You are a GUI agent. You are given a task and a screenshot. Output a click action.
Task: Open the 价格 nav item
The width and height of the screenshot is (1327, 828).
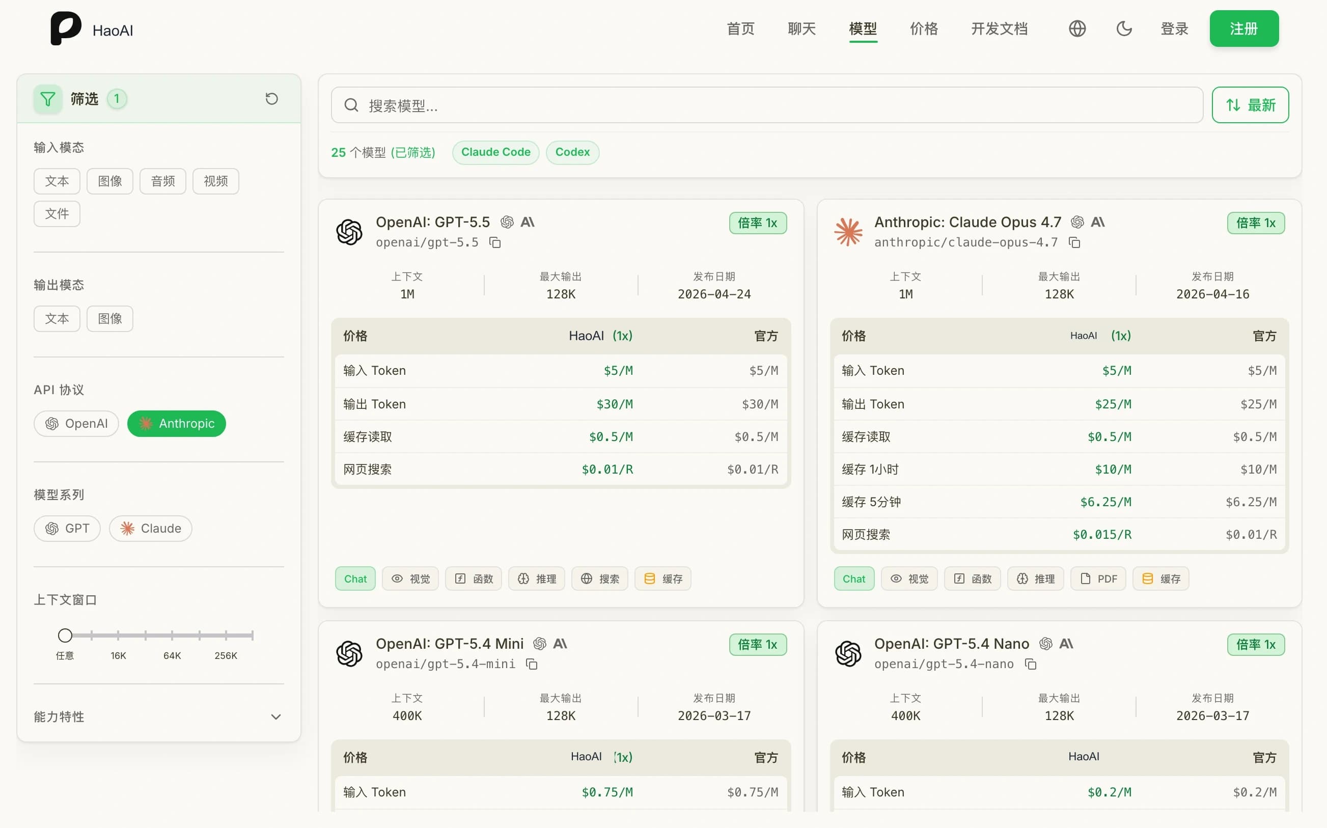point(924,29)
